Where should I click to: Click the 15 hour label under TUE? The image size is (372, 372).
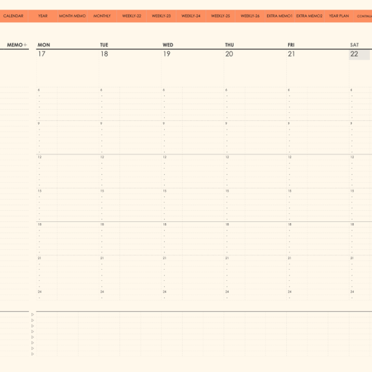[102, 191]
